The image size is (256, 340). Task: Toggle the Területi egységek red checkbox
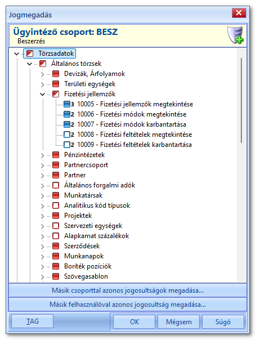[56, 84]
